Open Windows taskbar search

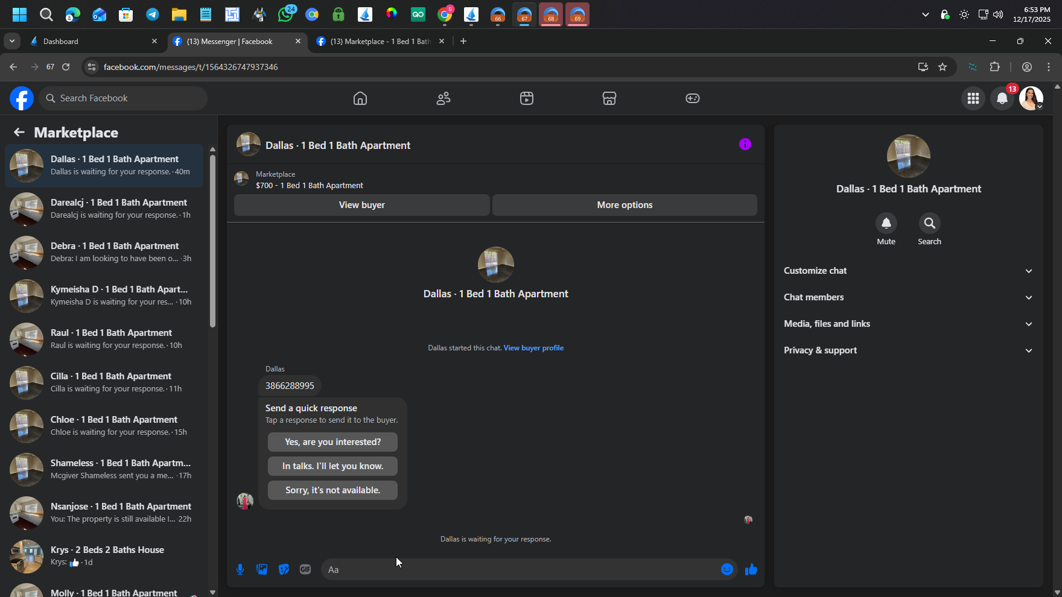(46, 14)
